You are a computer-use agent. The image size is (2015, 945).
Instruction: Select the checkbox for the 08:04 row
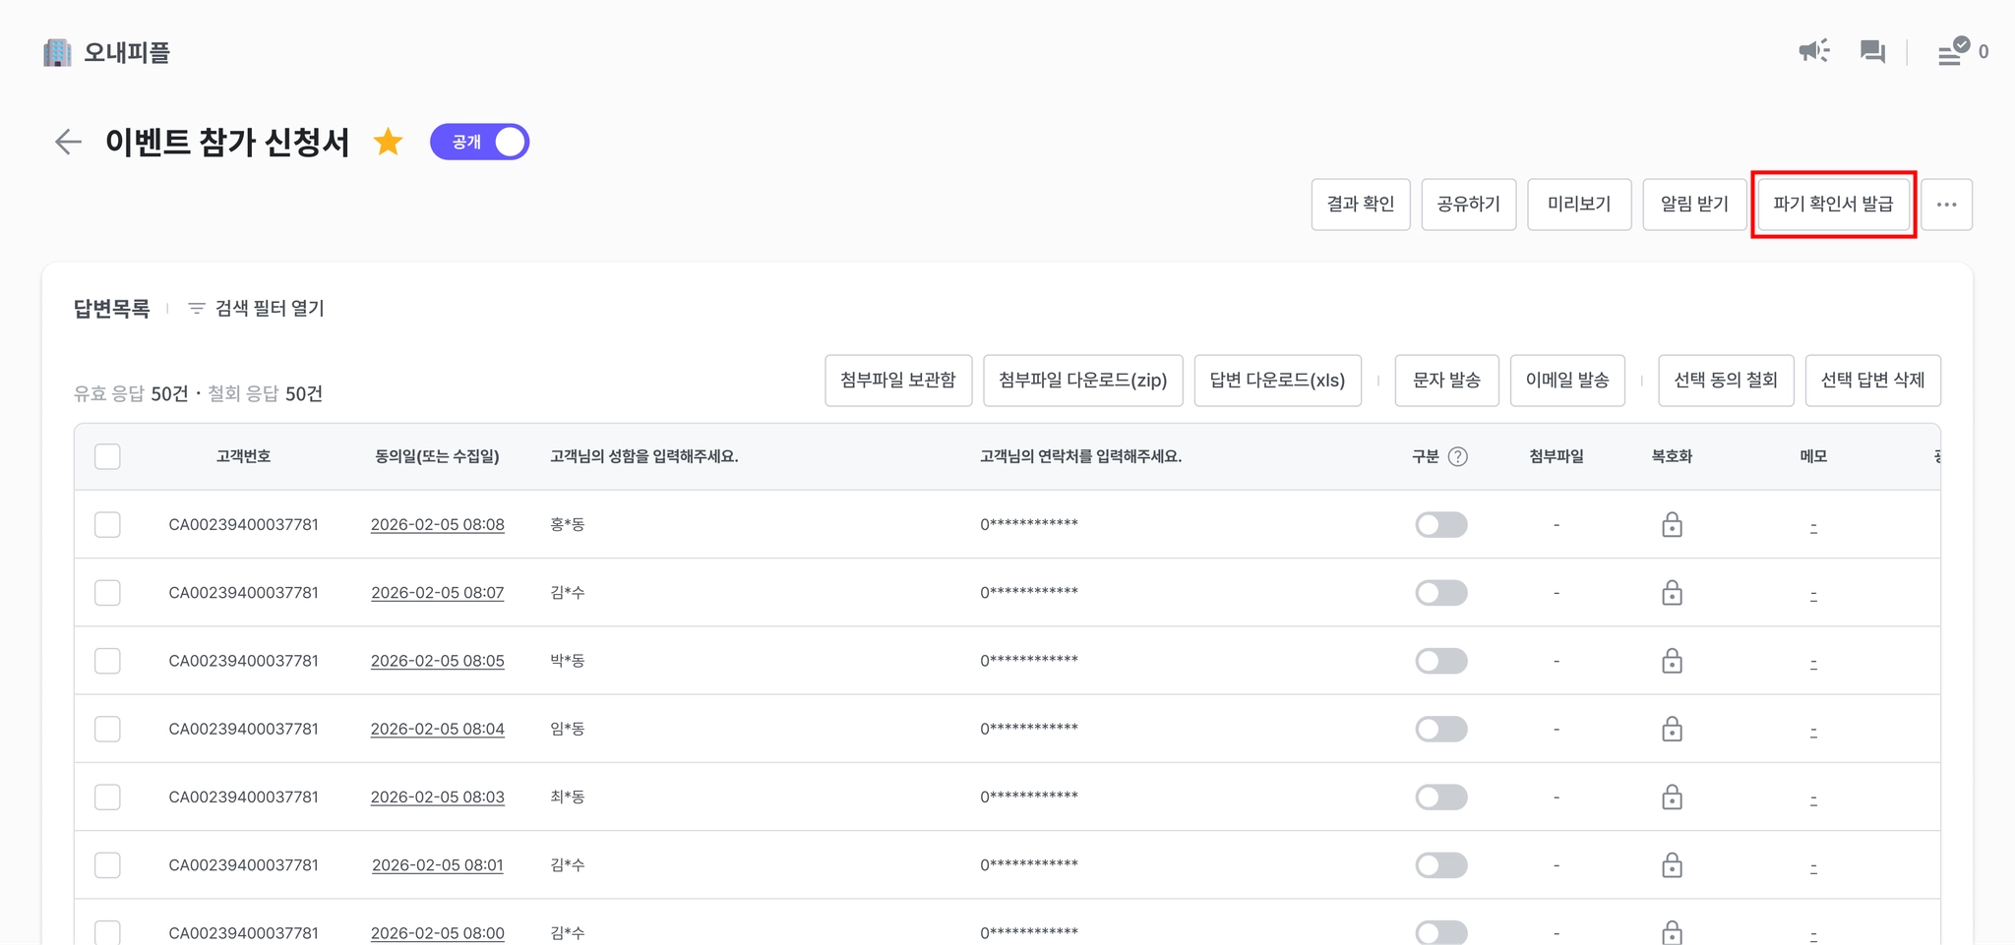(107, 729)
